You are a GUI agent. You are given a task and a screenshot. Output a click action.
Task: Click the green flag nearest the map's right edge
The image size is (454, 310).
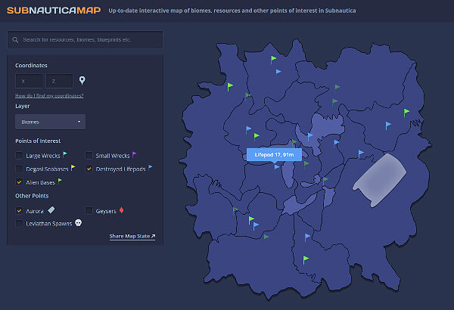pos(406,113)
